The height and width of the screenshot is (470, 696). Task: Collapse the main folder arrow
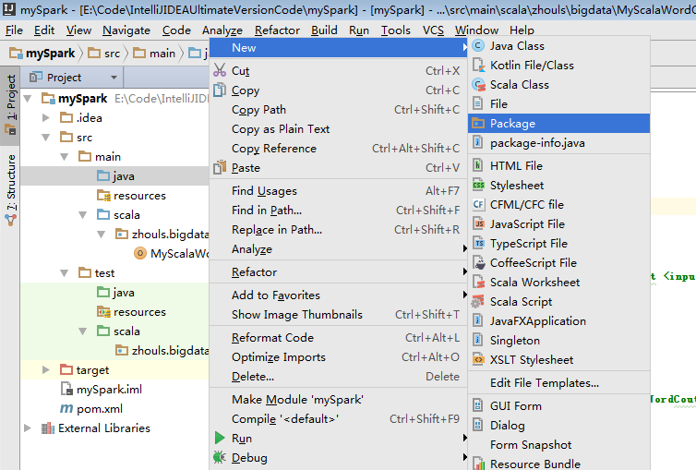coord(65,157)
